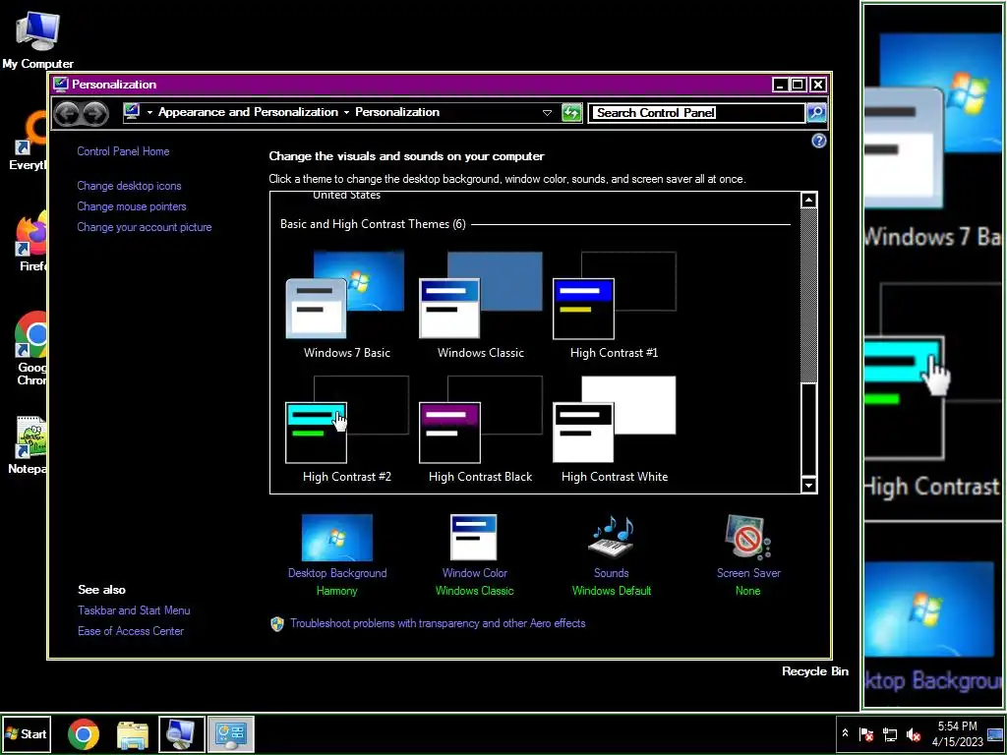Click the theme list scroll up arrow
1007x755 pixels.
click(x=808, y=201)
